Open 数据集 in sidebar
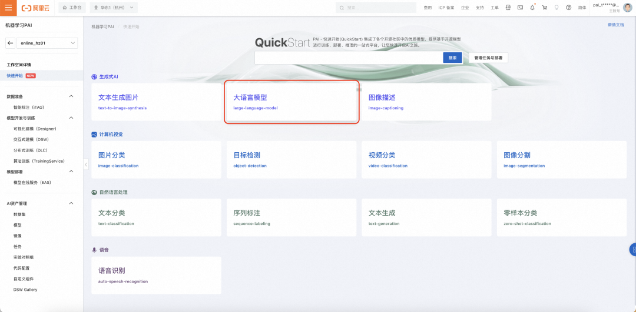The image size is (636, 312). click(x=19, y=214)
